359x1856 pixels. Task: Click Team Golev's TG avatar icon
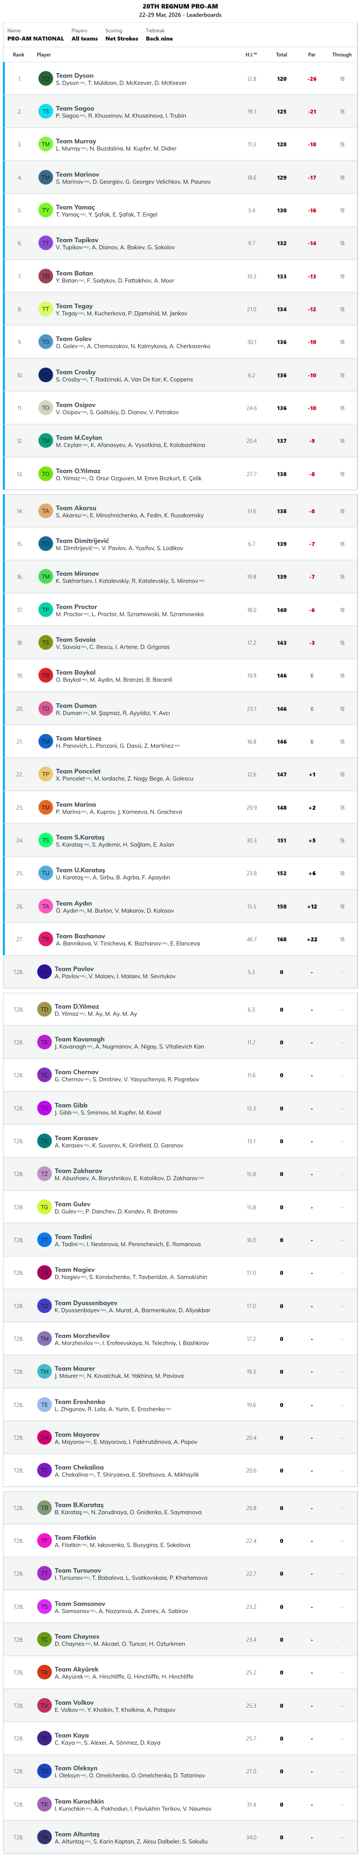click(x=45, y=342)
